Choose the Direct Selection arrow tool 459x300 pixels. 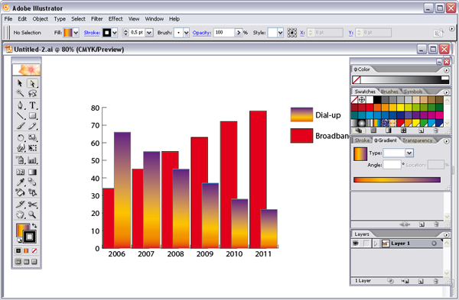point(32,83)
